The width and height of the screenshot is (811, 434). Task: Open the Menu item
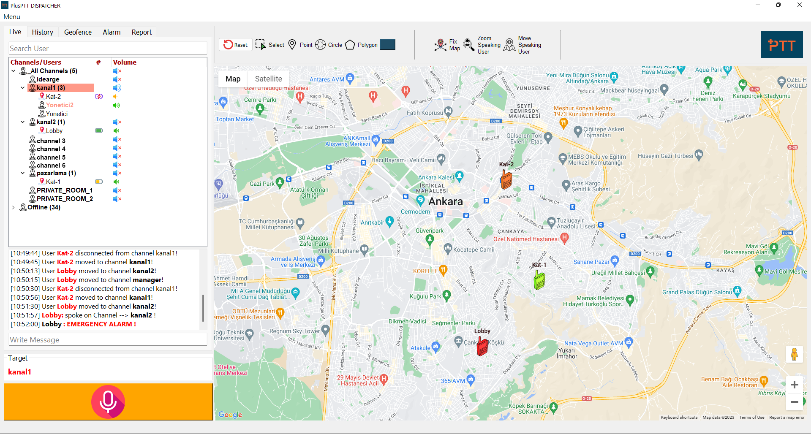[x=12, y=17]
